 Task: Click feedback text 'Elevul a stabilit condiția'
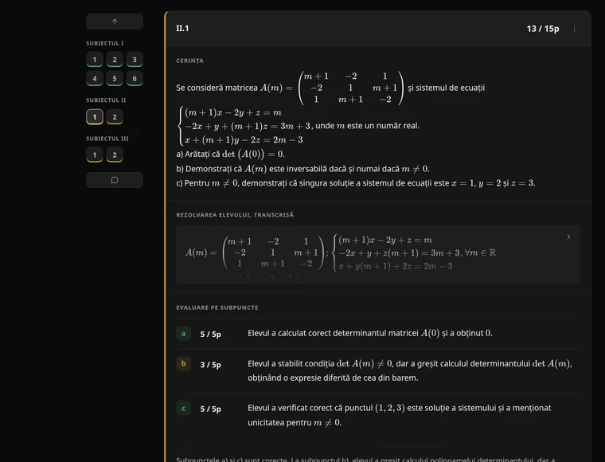click(x=291, y=363)
